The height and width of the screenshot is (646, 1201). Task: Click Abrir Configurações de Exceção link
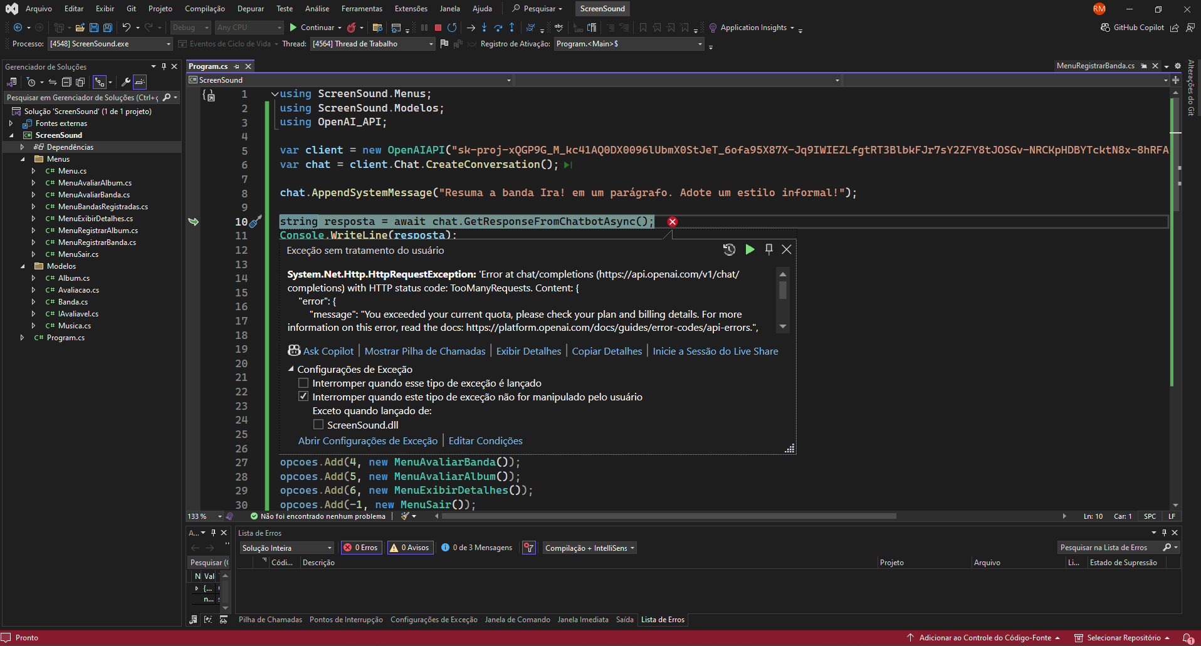tap(368, 440)
